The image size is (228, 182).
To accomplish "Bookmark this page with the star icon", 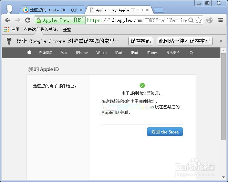I will pos(198,20).
